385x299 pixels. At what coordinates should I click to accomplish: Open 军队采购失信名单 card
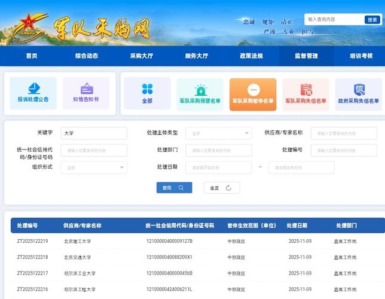click(x=305, y=94)
